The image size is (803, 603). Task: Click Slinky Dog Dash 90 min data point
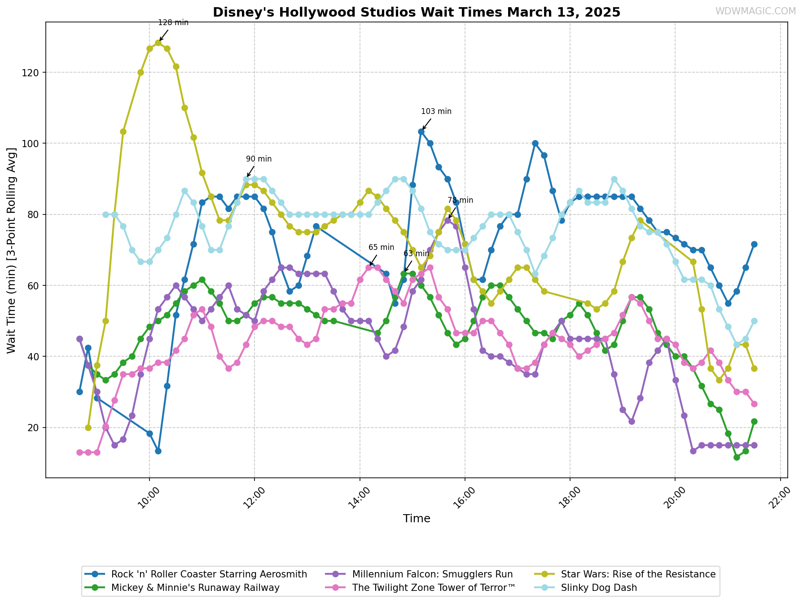pyautogui.click(x=246, y=179)
